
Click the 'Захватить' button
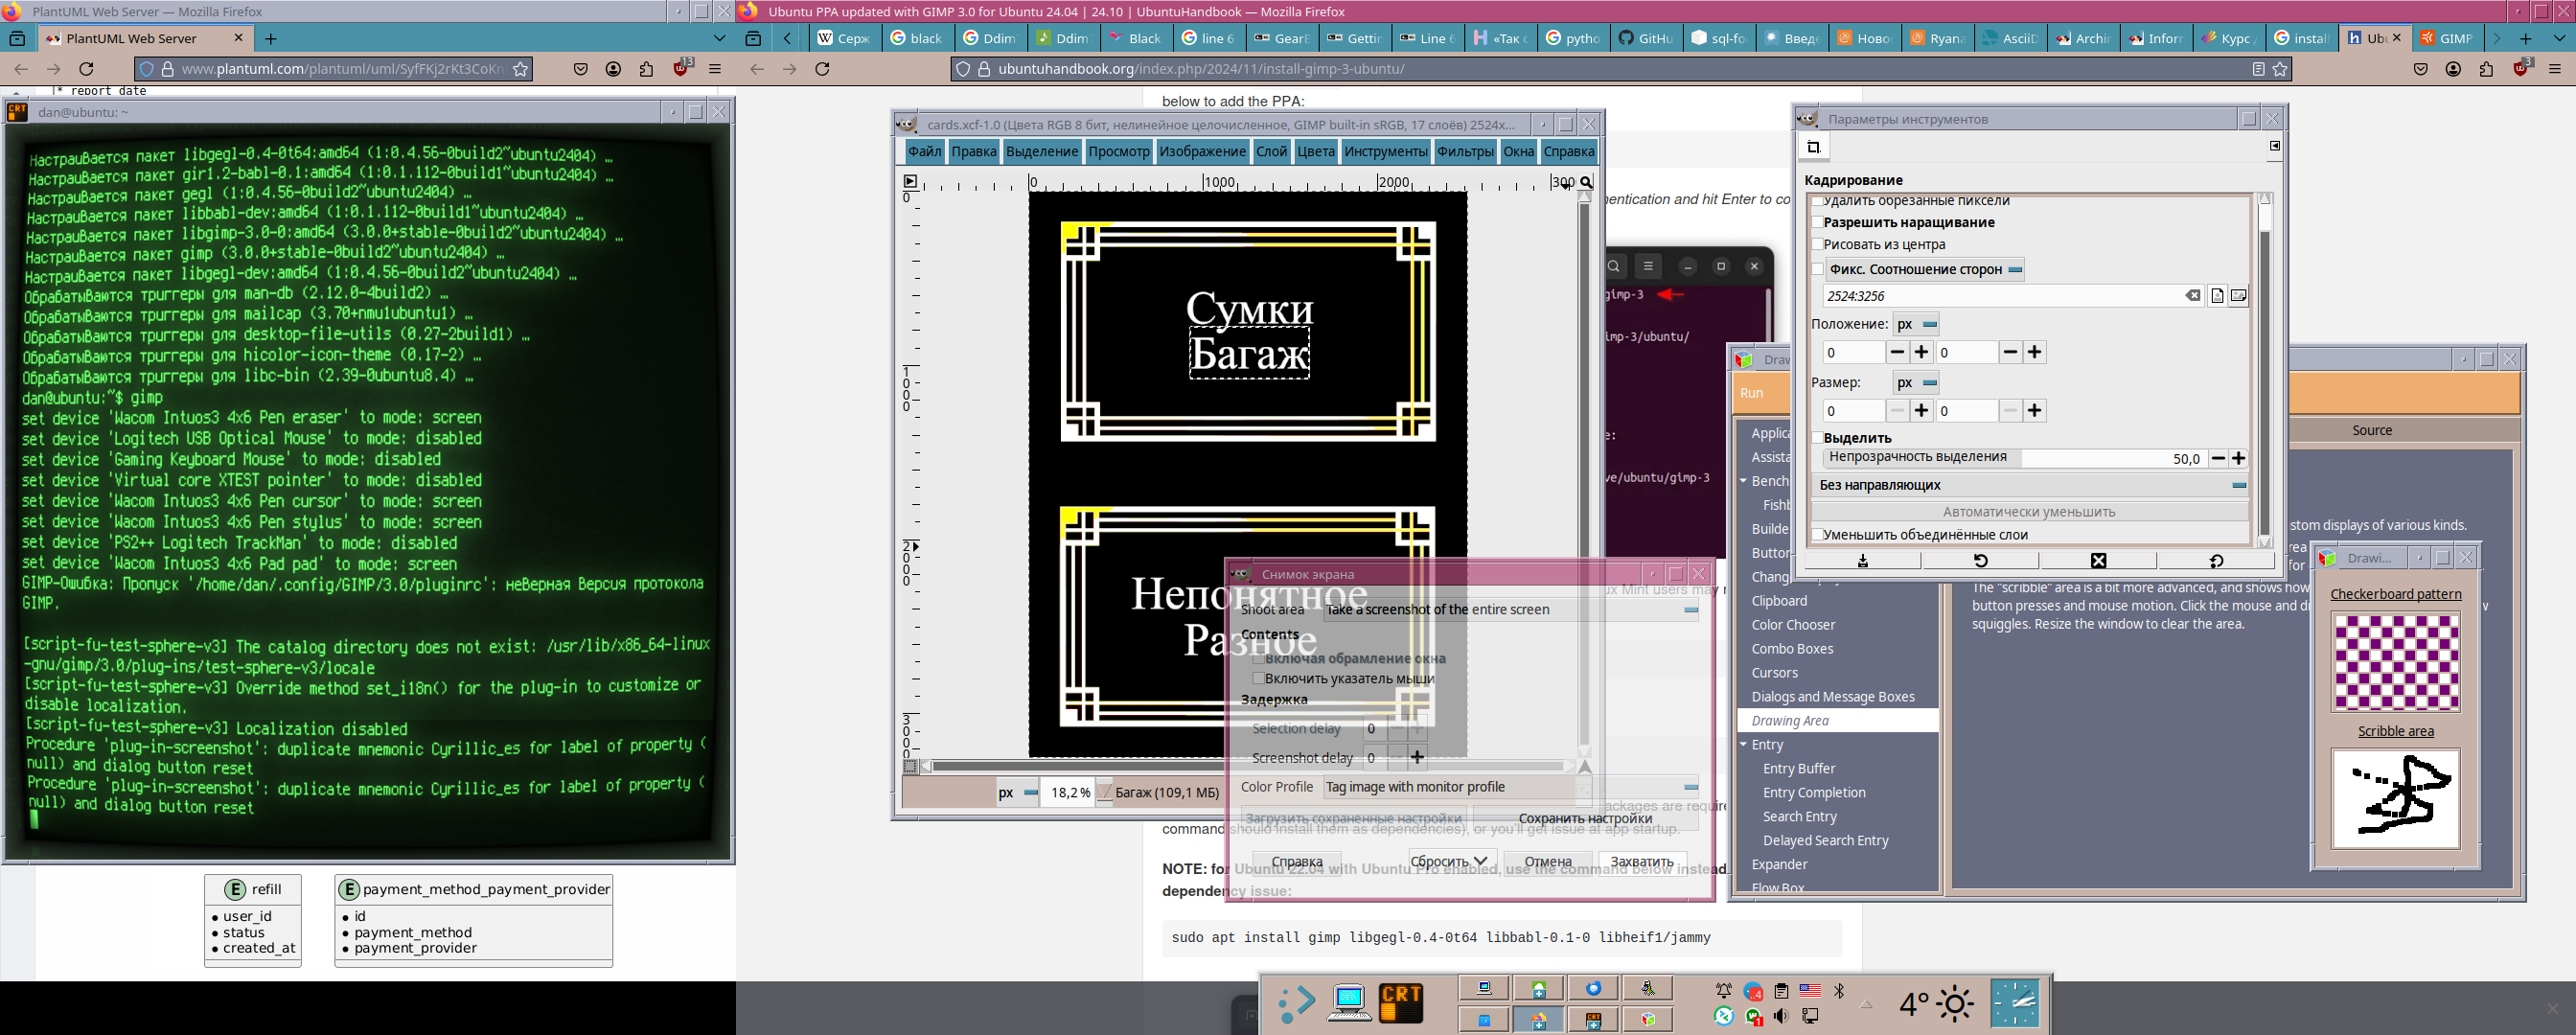pyautogui.click(x=1641, y=862)
